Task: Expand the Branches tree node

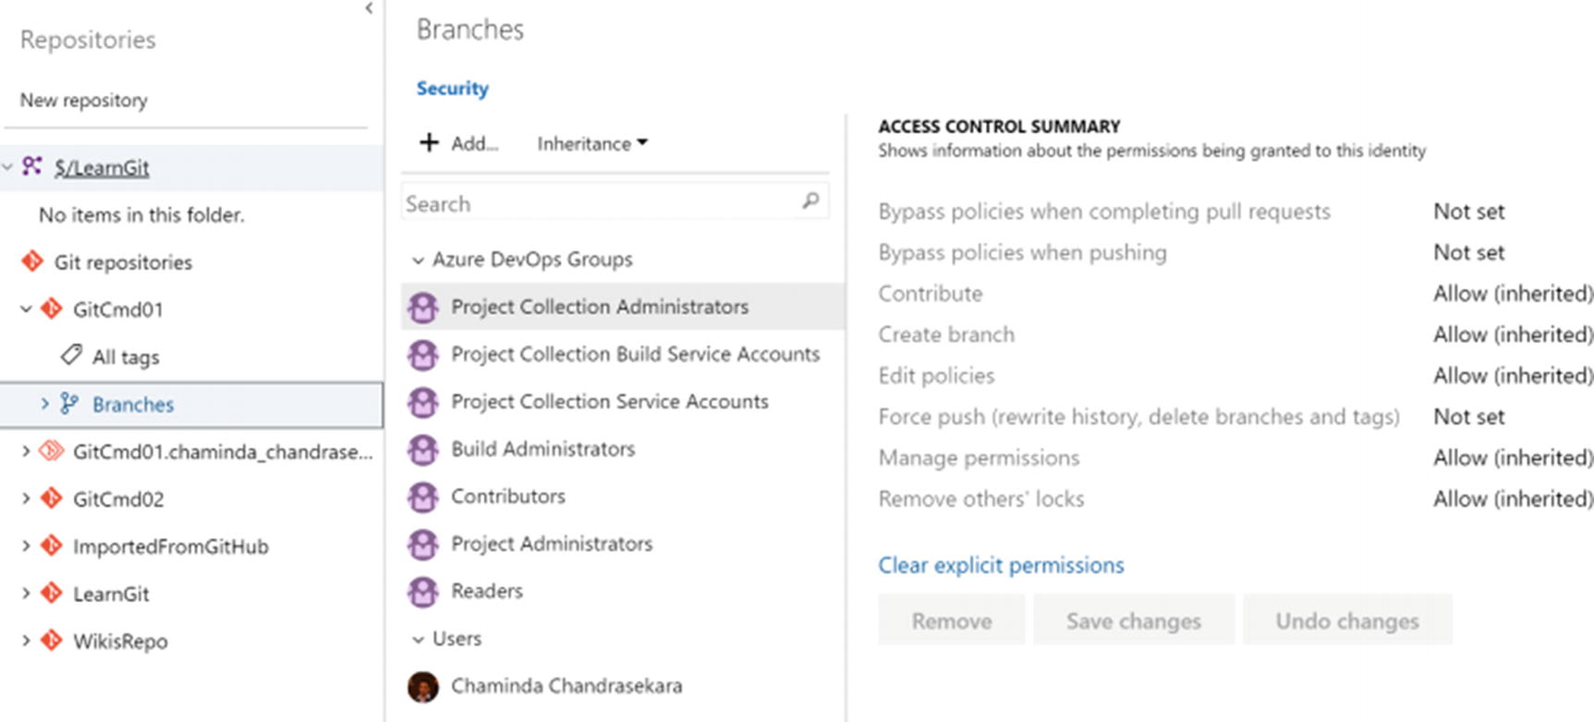Action: click(44, 403)
